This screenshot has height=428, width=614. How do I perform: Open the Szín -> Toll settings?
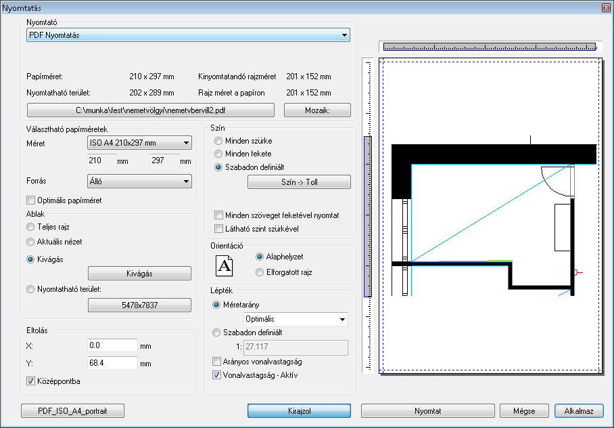click(299, 182)
